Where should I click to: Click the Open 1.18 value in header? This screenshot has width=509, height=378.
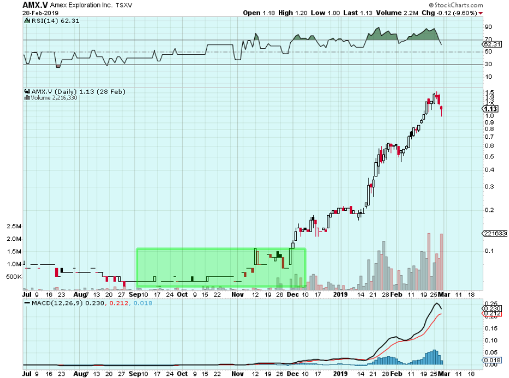(259, 13)
